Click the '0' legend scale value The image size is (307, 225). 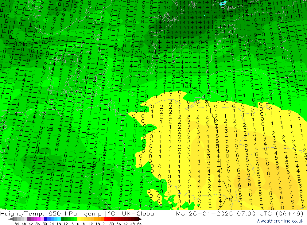(x=78, y=224)
